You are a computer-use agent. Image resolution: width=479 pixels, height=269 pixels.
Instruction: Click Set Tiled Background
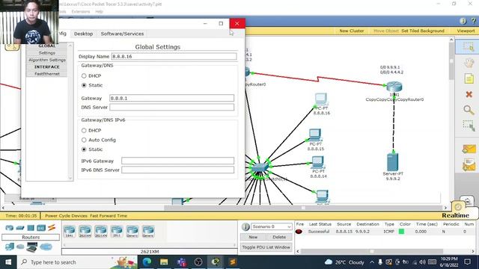point(423,31)
